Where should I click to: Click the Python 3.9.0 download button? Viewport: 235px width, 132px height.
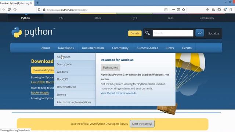pos(111,67)
